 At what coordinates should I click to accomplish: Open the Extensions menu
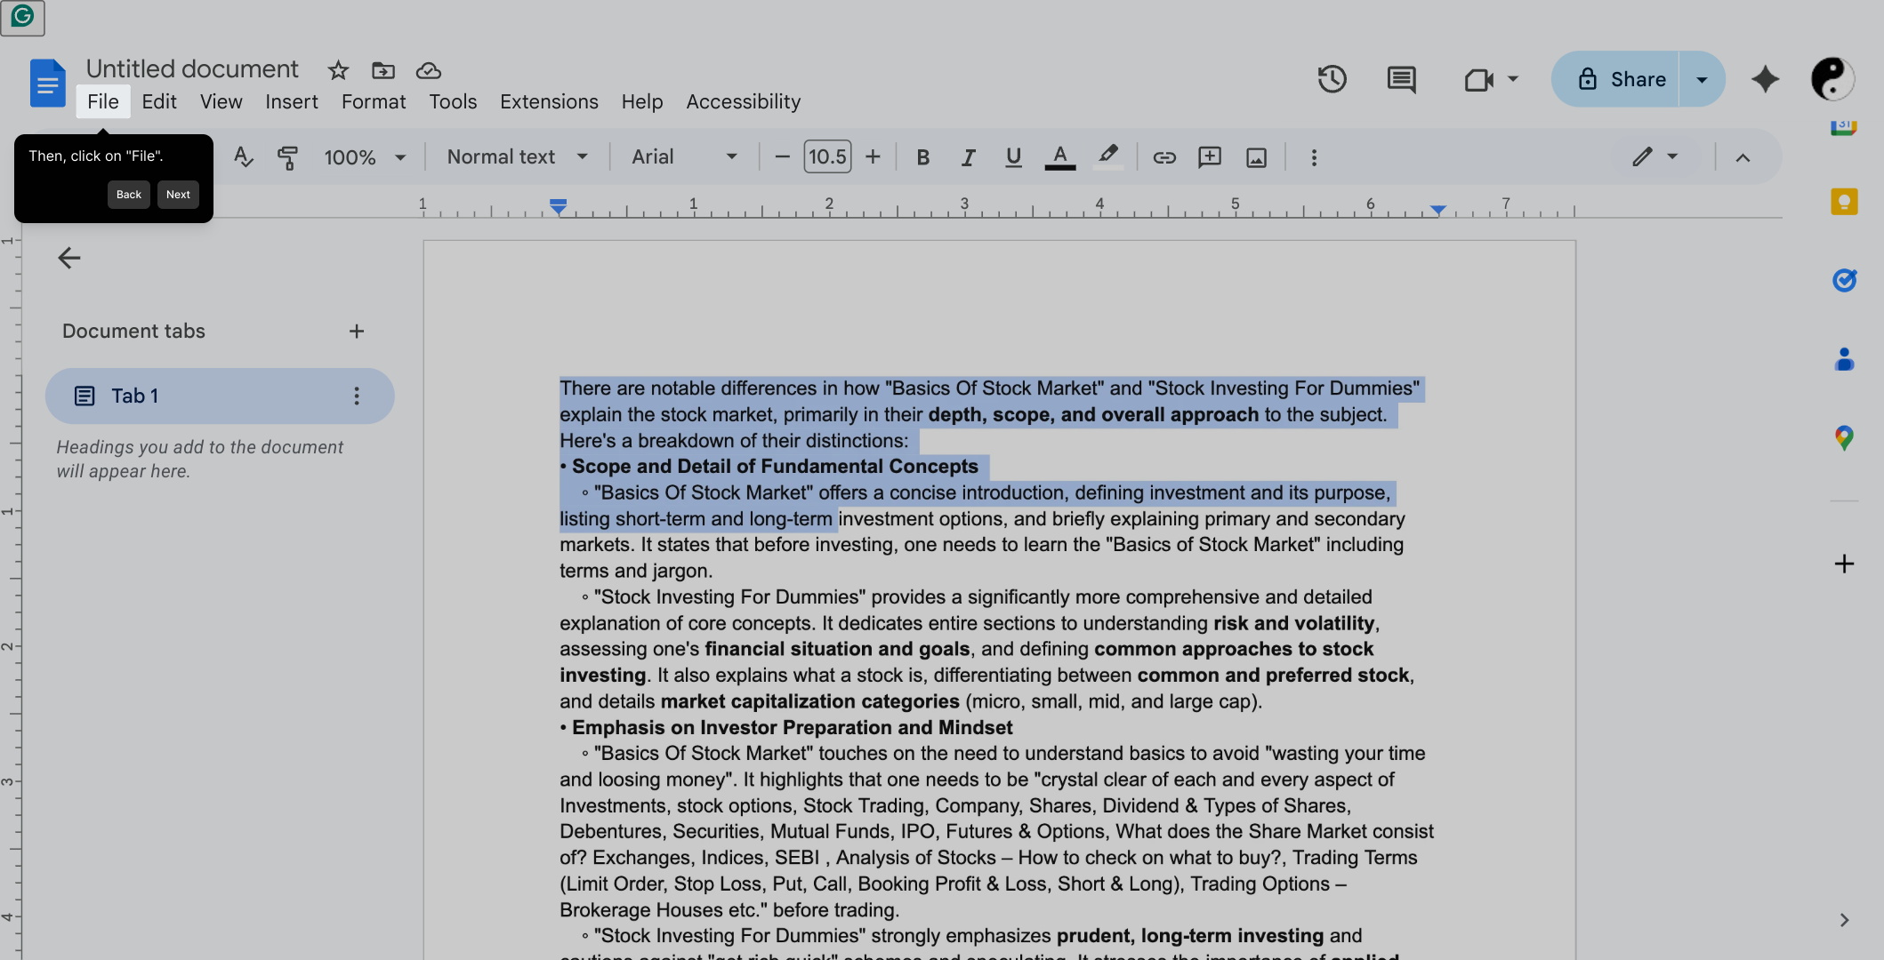[x=549, y=102]
